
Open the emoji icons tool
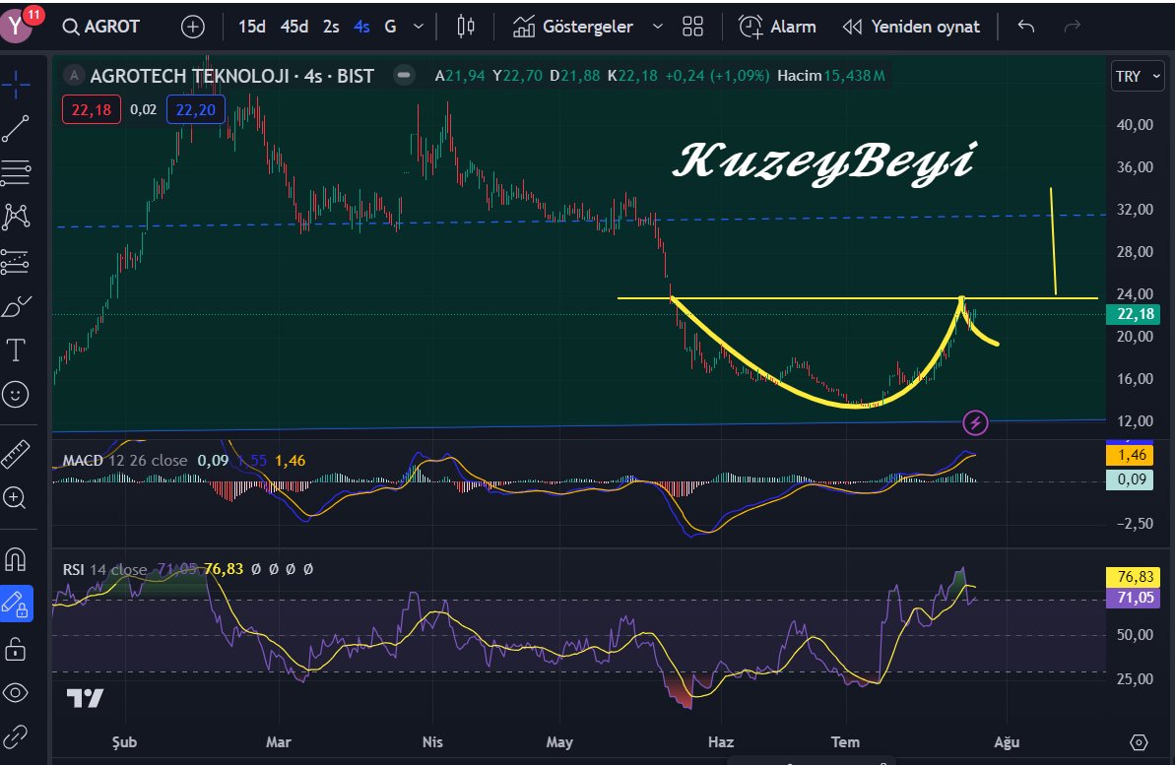coord(16,394)
